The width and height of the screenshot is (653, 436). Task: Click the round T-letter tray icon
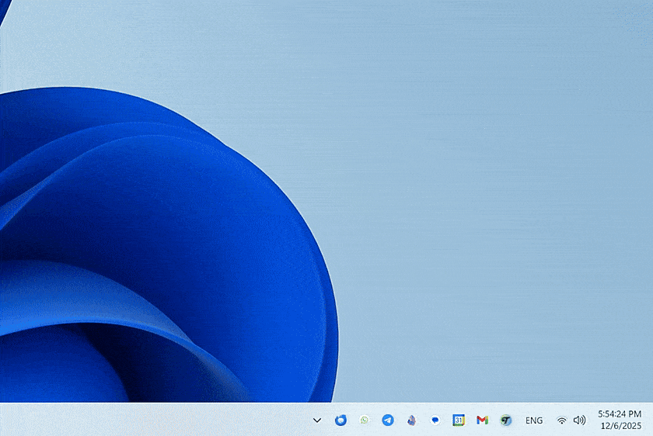tap(506, 420)
